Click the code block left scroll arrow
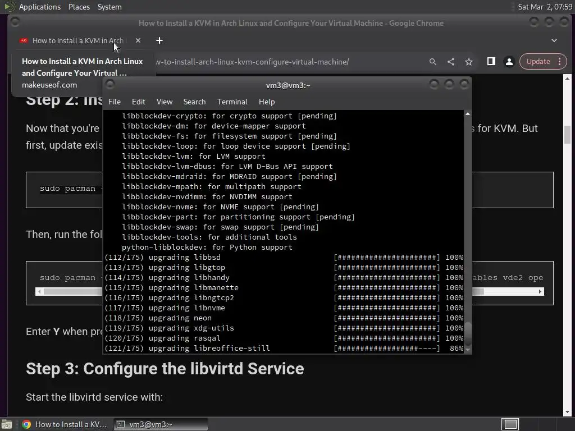575x431 pixels. (x=39, y=292)
